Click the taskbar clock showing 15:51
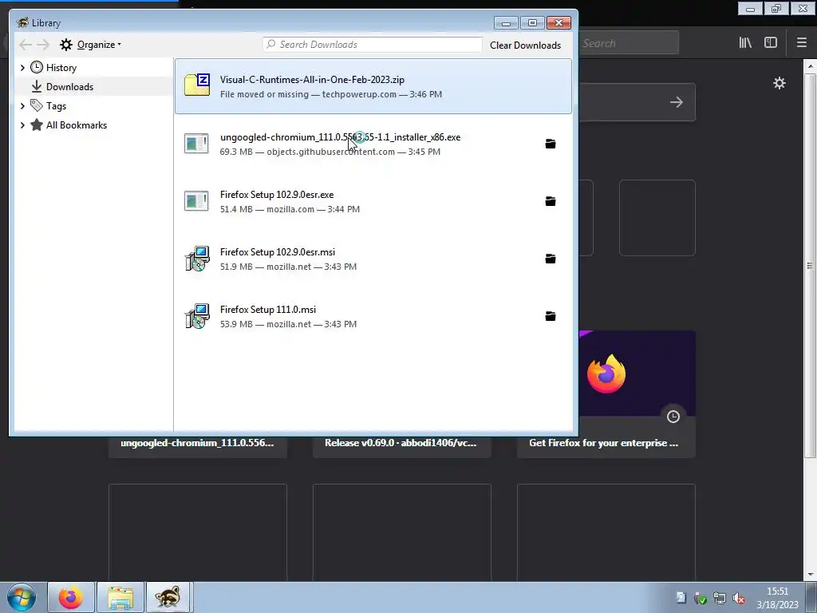This screenshot has width=817, height=613. tap(777, 598)
